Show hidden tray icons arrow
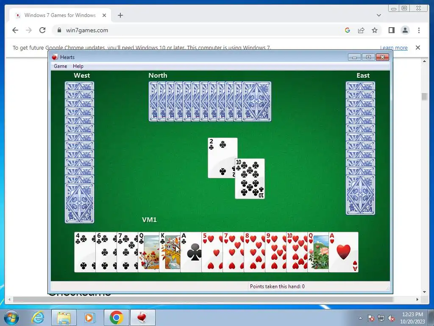 click(x=360, y=318)
